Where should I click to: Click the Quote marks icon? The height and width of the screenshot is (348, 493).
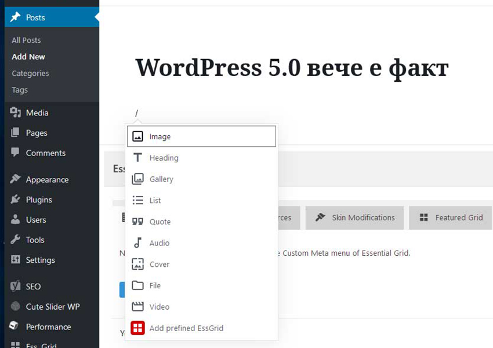137,222
